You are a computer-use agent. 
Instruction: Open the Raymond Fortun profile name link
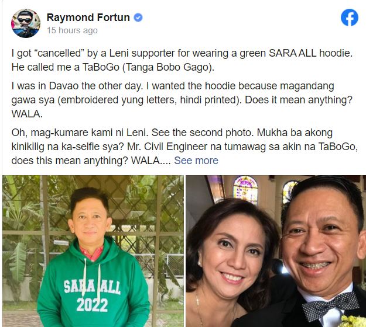[x=88, y=18]
